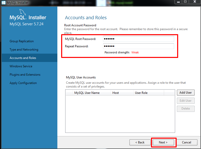Minimize the MySQL Installer window
This screenshot has height=149, width=201.
coord(178,2)
